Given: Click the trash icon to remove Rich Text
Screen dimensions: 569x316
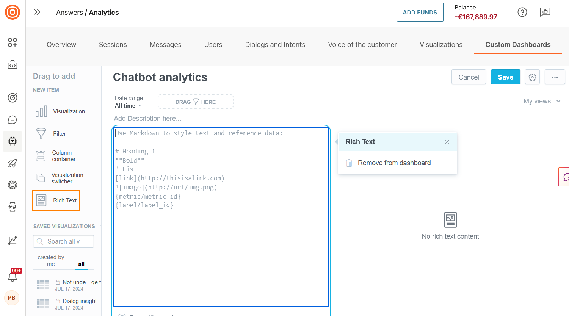Looking at the screenshot, I should tap(349, 163).
